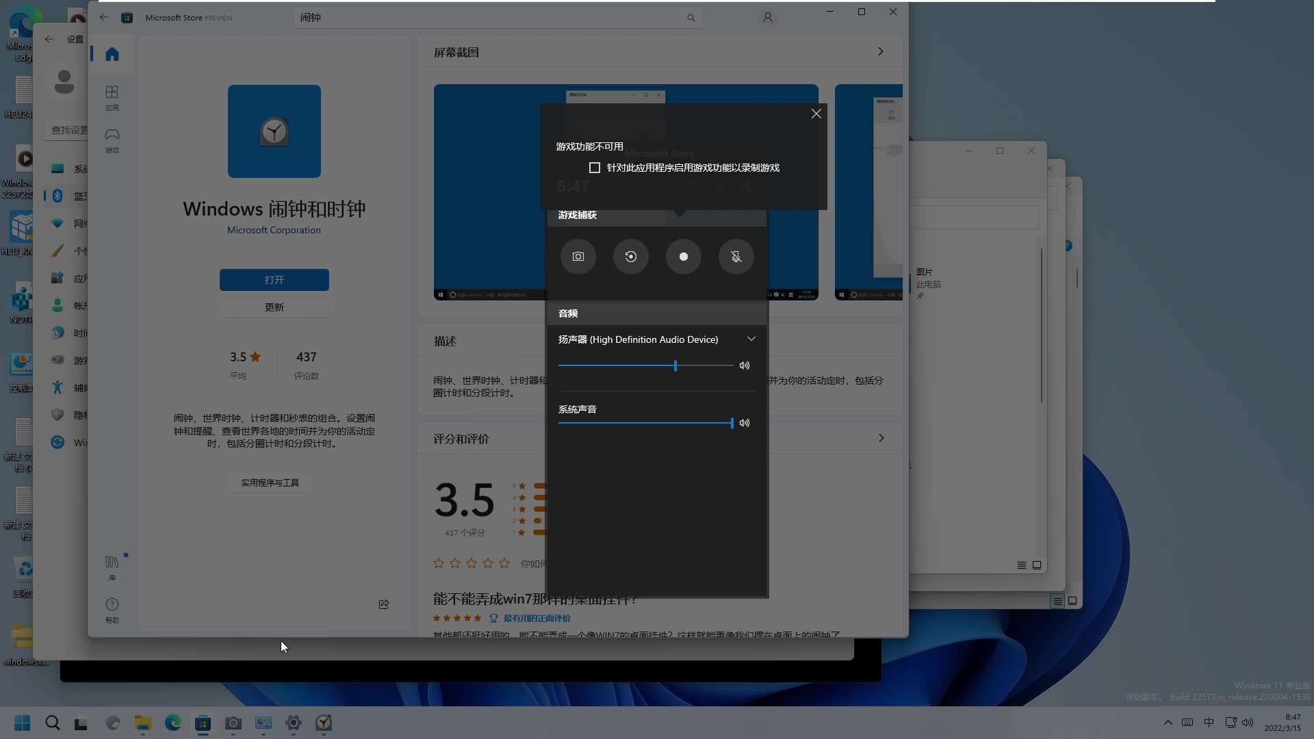Click record last 30 seconds icon

click(630, 257)
